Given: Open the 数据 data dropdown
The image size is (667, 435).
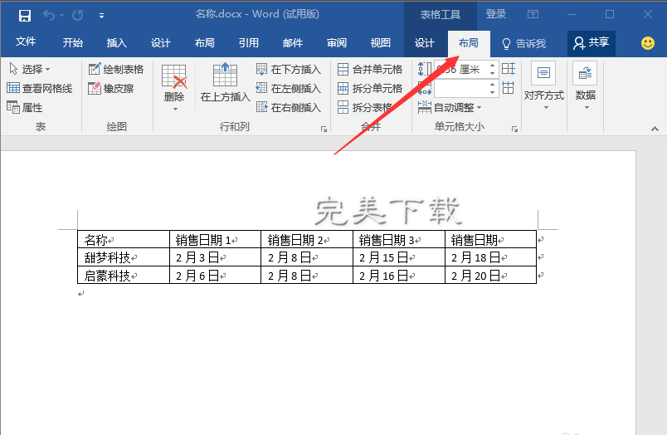Looking at the screenshot, I should (586, 86).
